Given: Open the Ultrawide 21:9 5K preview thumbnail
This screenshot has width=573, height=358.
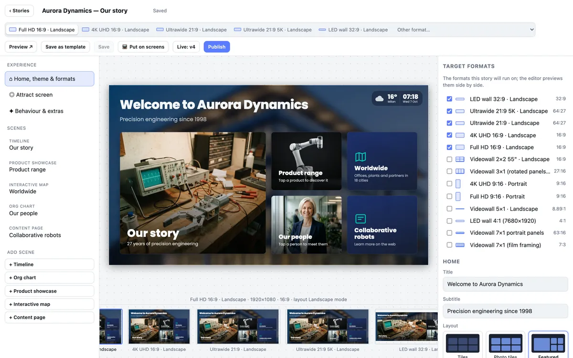Looking at the screenshot, I should click(x=328, y=326).
